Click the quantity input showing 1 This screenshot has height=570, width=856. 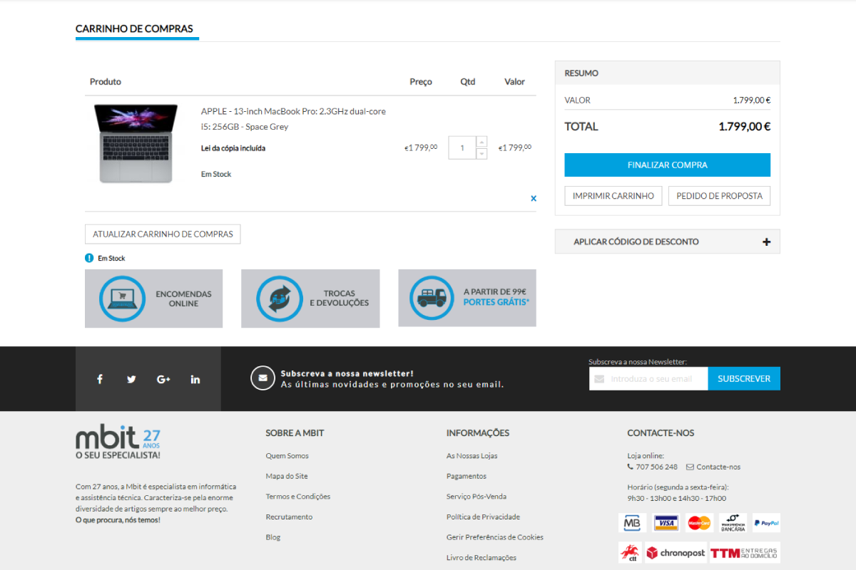(x=462, y=147)
